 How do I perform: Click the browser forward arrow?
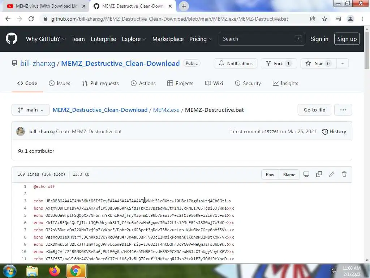(x=20, y=19)
